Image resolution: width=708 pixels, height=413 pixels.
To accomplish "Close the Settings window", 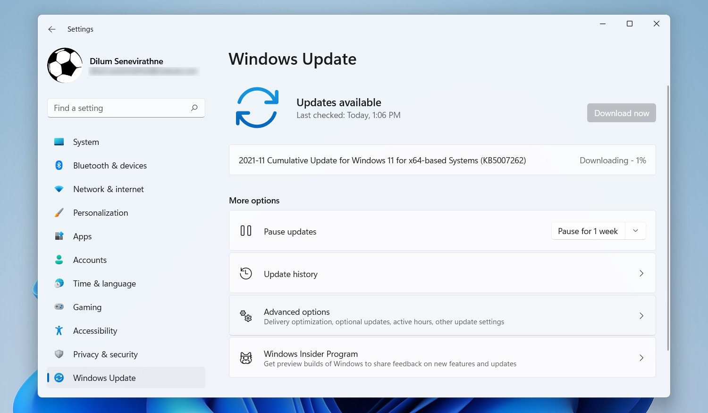I will 657,24.
